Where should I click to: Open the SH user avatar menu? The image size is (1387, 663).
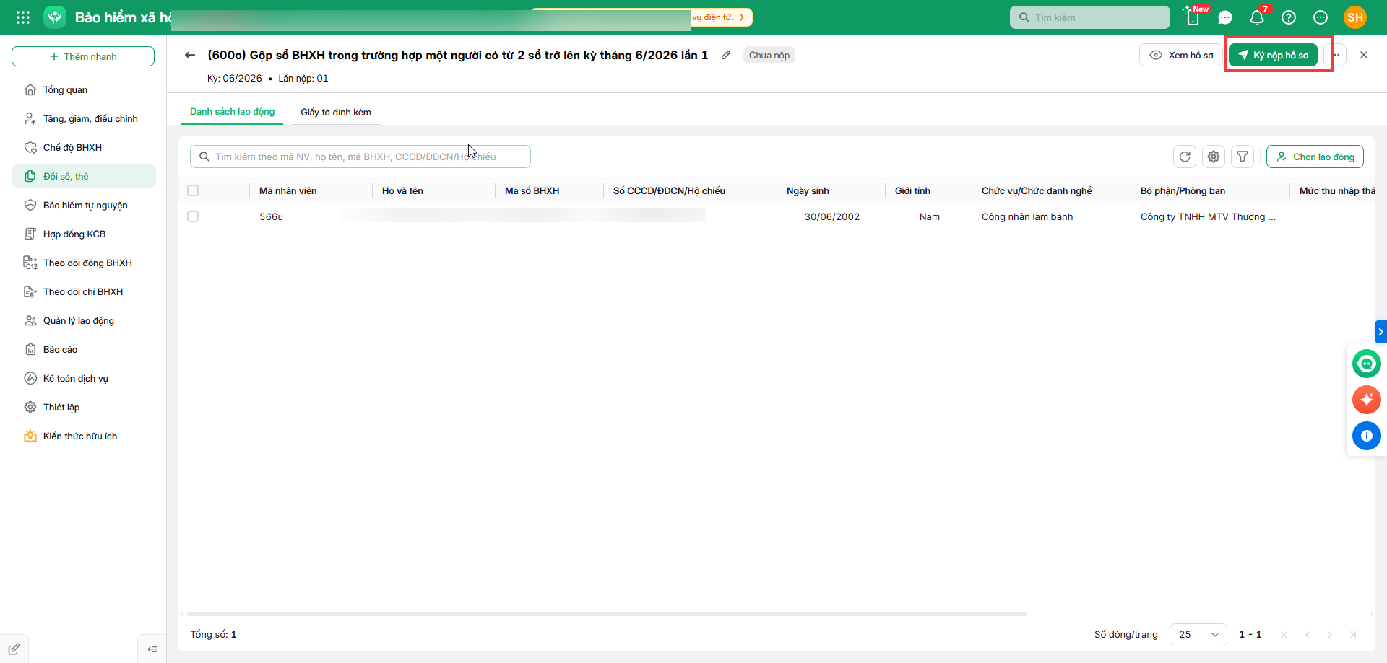click(x=1355, y=17)
